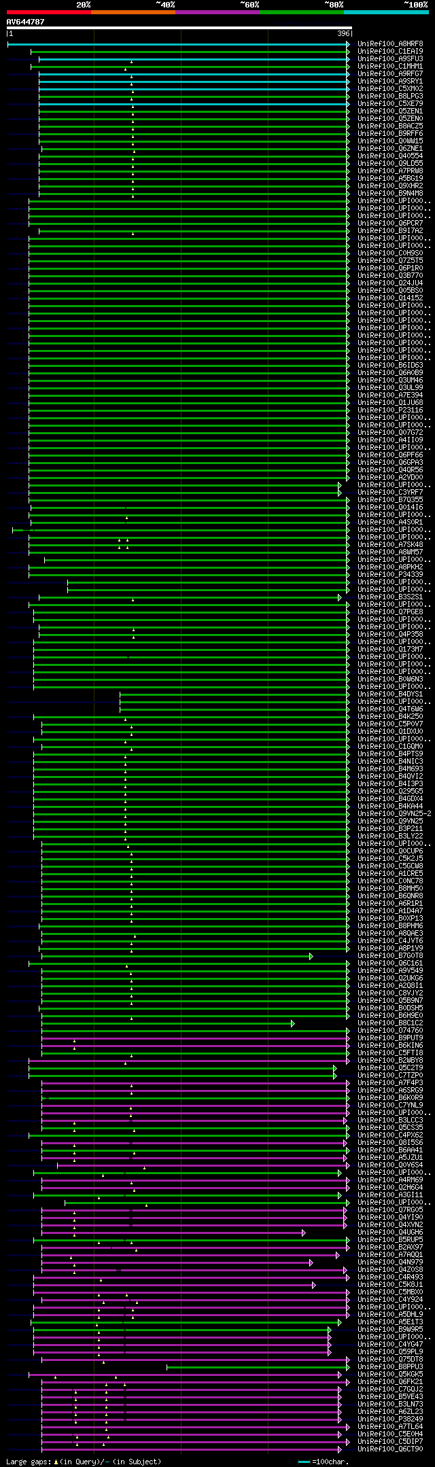The image size is (435, 1467).
Task: Click the =100char. scale legend
Action: (x=324, y=1462)
